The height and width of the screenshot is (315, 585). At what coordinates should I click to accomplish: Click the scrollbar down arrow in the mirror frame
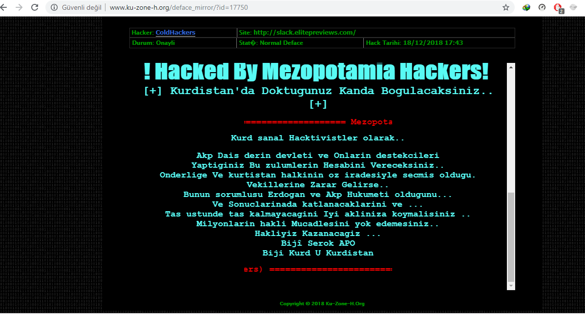[511, 286]
